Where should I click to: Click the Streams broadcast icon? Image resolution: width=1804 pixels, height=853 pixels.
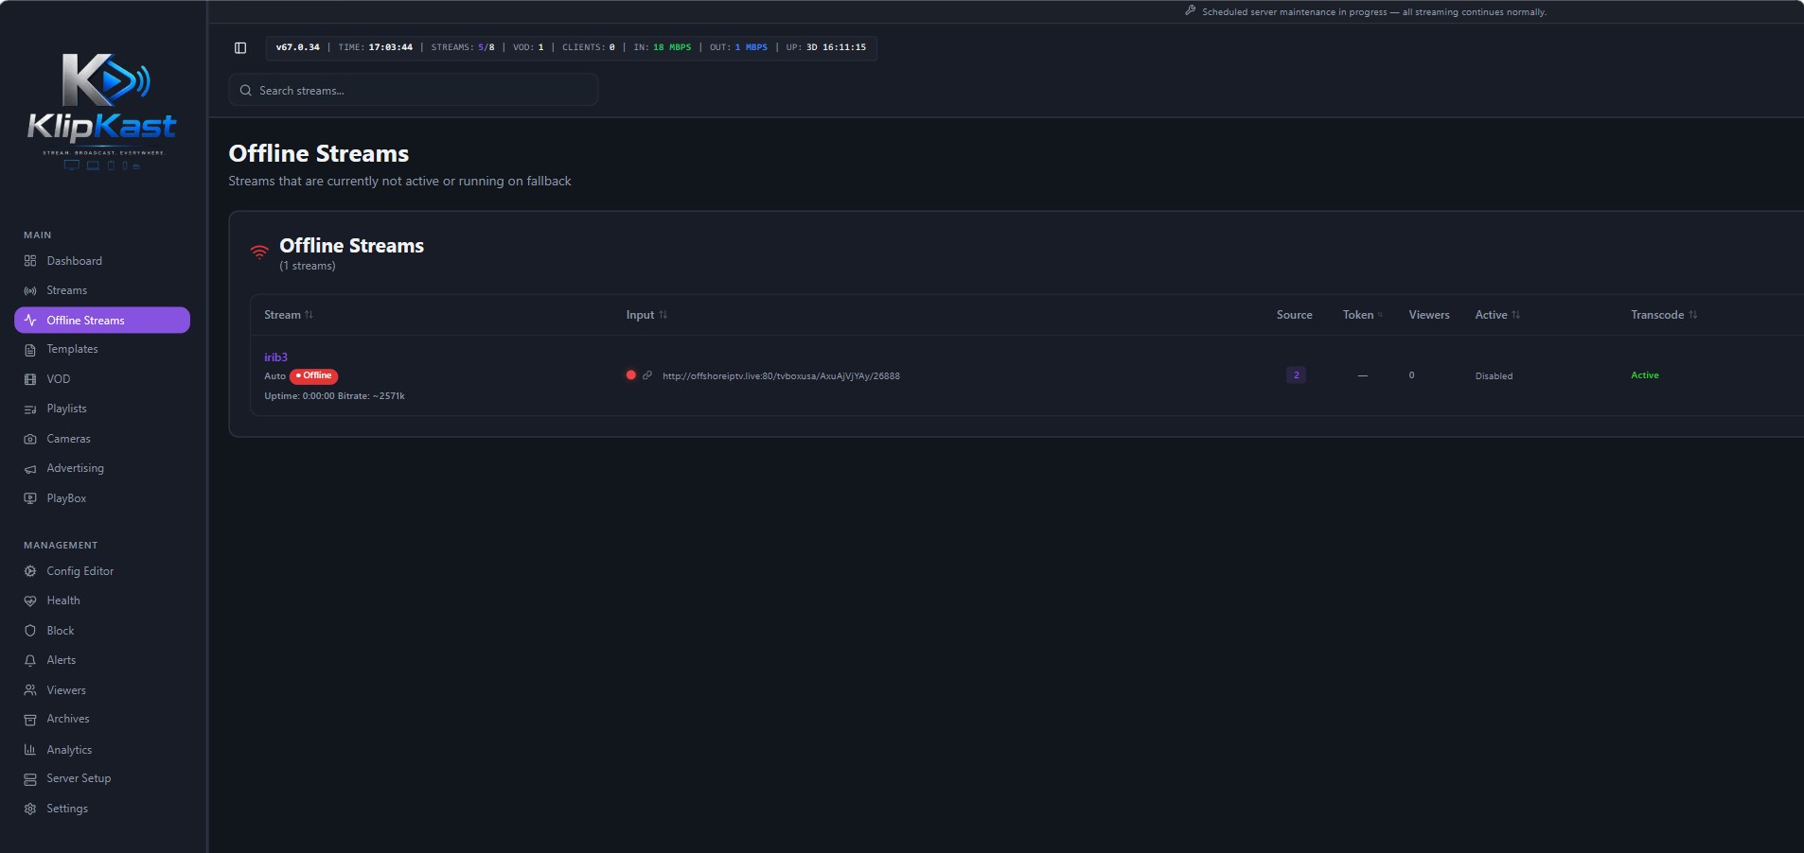click(x=30, y=291)
